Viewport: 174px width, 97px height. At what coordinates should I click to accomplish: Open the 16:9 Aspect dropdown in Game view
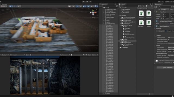pos(17,55)
